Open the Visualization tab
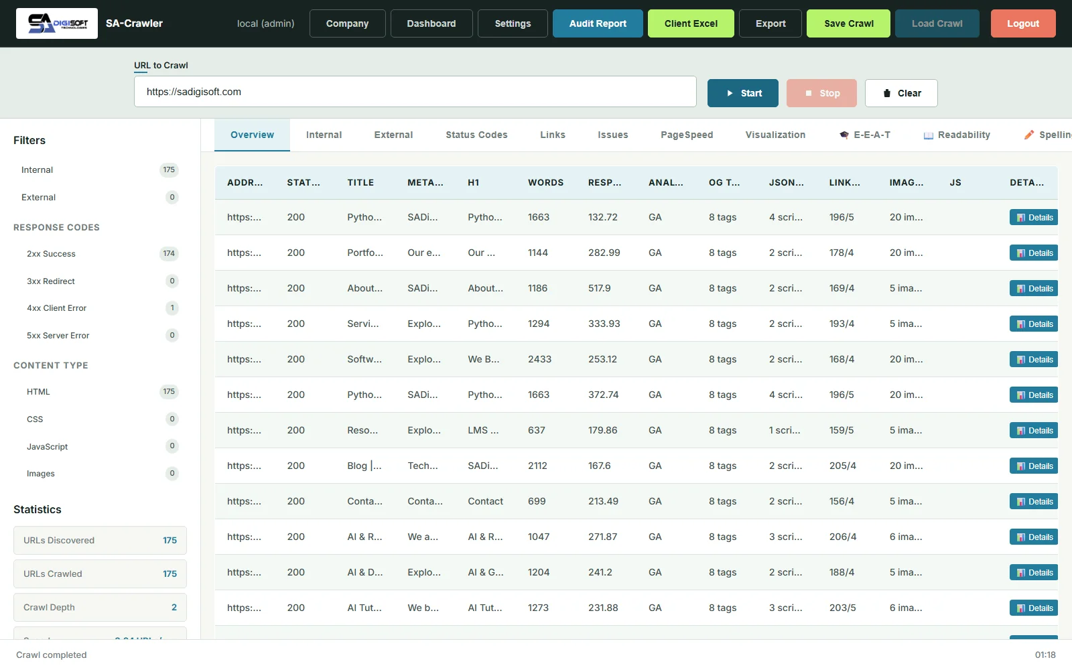This screenshot has height=670, width=1072. [775, 135]
